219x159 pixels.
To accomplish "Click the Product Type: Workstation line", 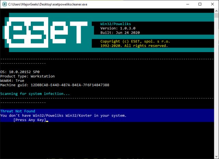I will click(x=27, y=76).
